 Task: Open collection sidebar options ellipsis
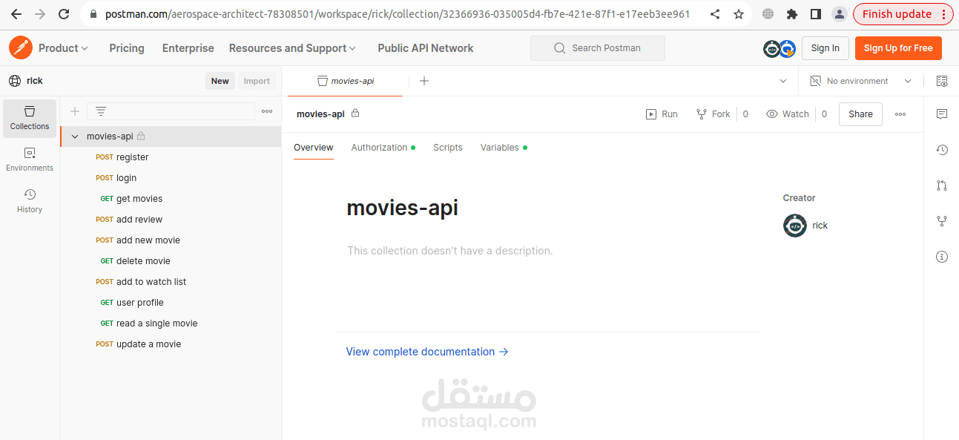click(267, 111)
